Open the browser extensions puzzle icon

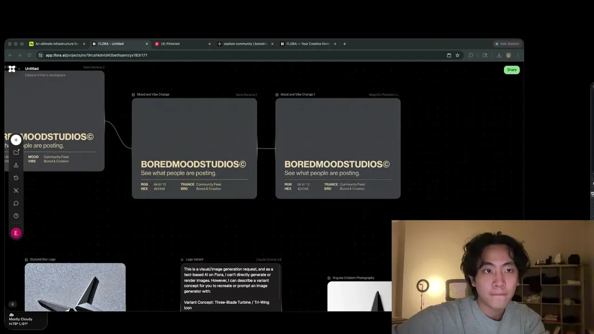pos(471,55)
